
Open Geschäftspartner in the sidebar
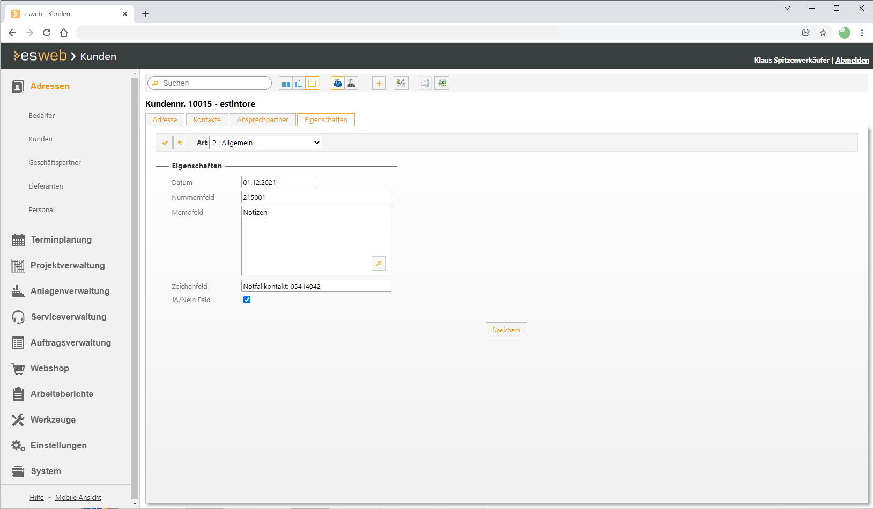click(55, 163)
